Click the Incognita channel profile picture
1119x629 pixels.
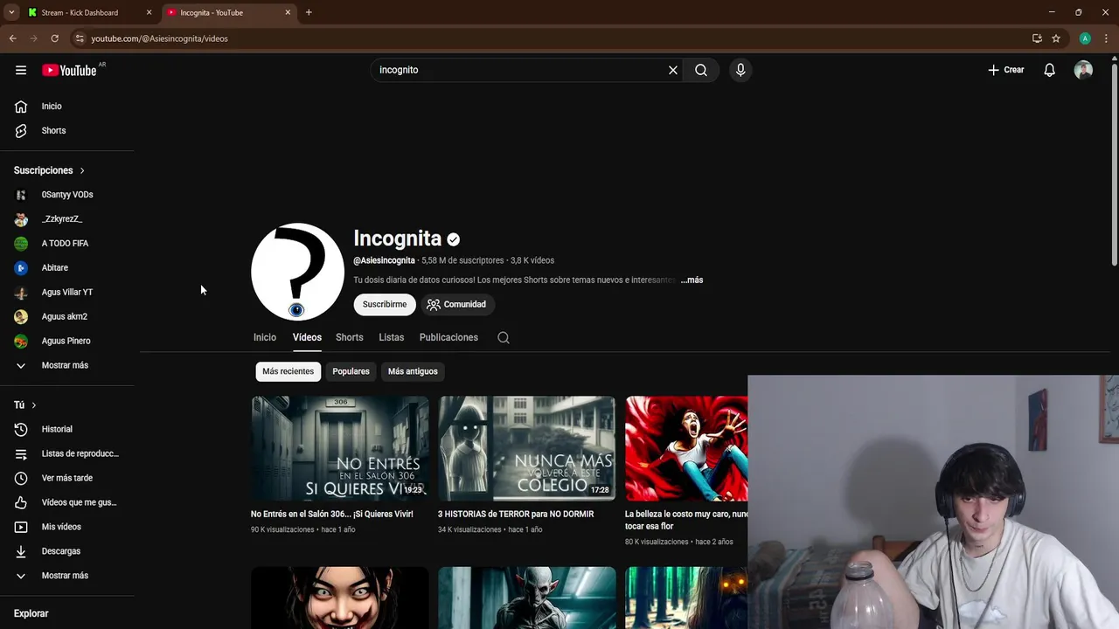coord(297,272)
